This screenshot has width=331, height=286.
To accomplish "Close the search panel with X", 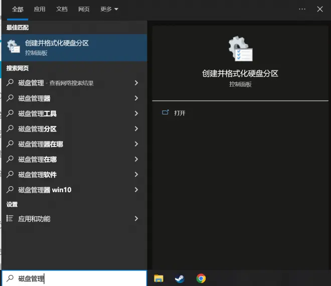I will coord(320,9).
